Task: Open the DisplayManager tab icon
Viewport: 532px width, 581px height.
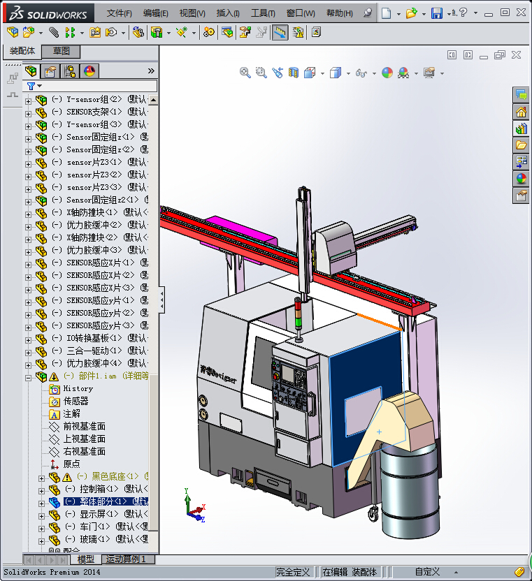Action: [89, 71]
